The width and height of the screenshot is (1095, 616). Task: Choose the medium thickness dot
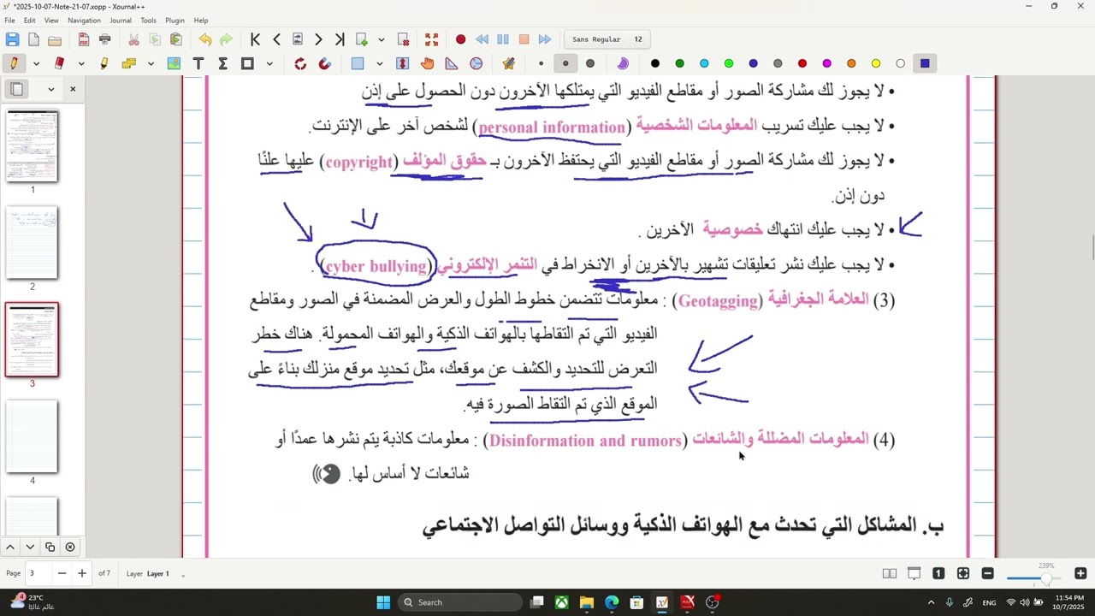(565, 63)
